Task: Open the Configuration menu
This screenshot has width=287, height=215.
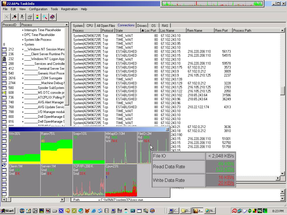Action: pos(38,9)
